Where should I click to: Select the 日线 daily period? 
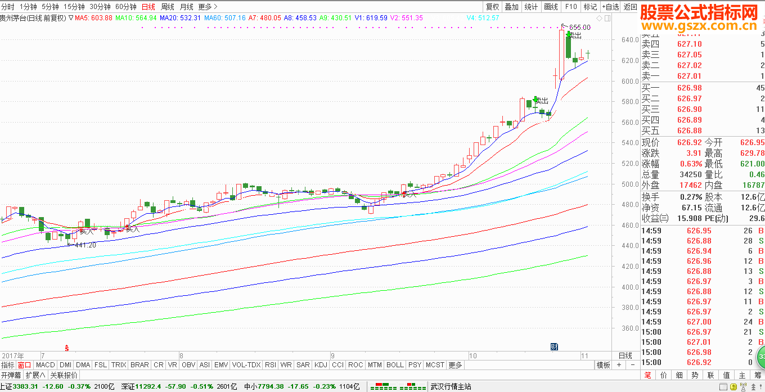pos(148,7)
